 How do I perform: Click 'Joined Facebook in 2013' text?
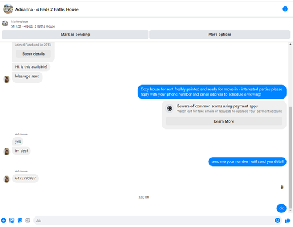point(33,45)
